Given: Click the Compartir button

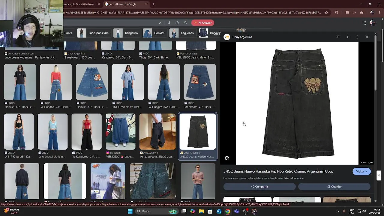Looking at the screenshot, I should coord(259,187).
